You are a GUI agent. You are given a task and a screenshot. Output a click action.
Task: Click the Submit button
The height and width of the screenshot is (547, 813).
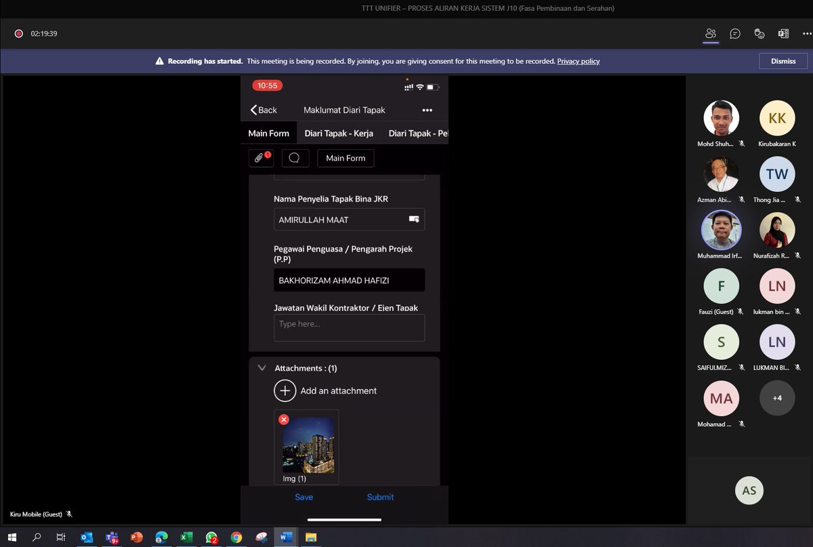pos(380,497)
